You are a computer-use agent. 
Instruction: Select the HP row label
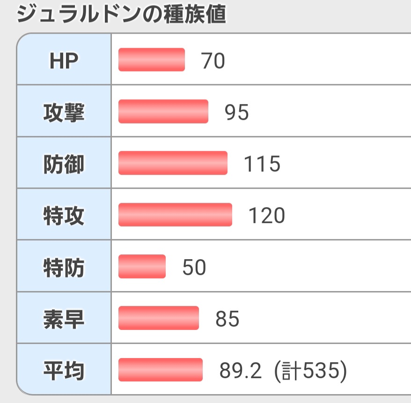[x=64, y=61]
